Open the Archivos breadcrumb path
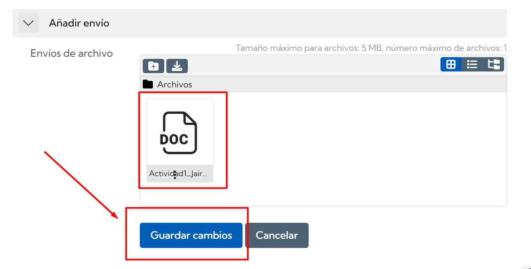Image resolution: width=531 pixels, height=269 pixels. (175, 84)
